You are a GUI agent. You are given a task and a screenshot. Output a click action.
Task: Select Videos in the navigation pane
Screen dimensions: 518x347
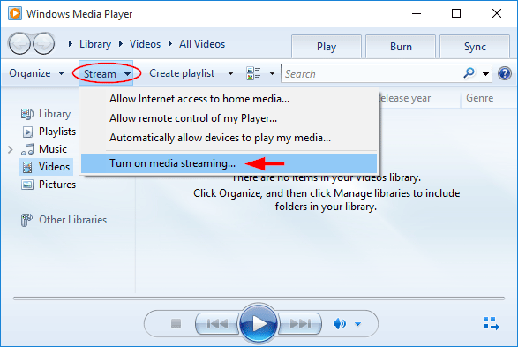[46, 167]
